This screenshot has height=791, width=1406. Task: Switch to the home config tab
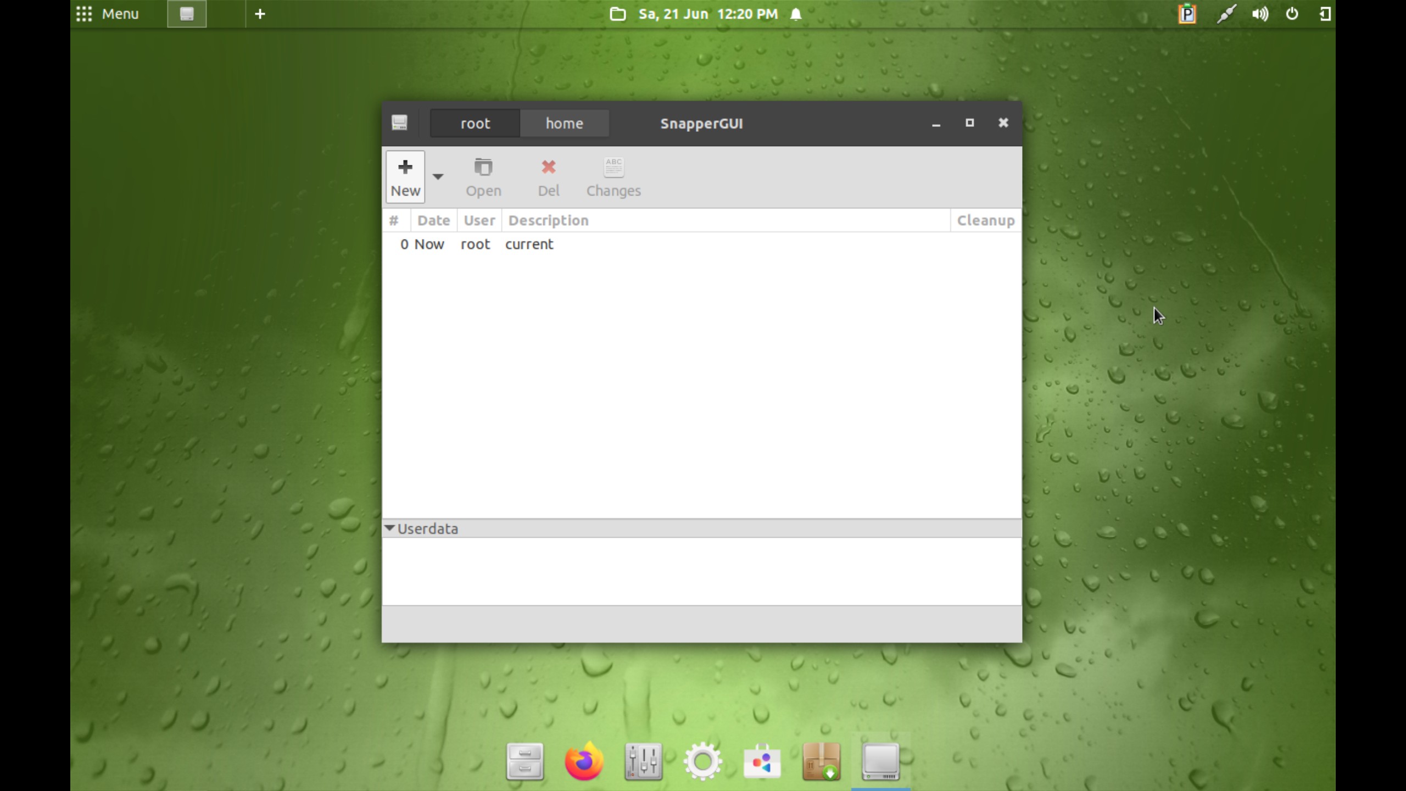564,123
